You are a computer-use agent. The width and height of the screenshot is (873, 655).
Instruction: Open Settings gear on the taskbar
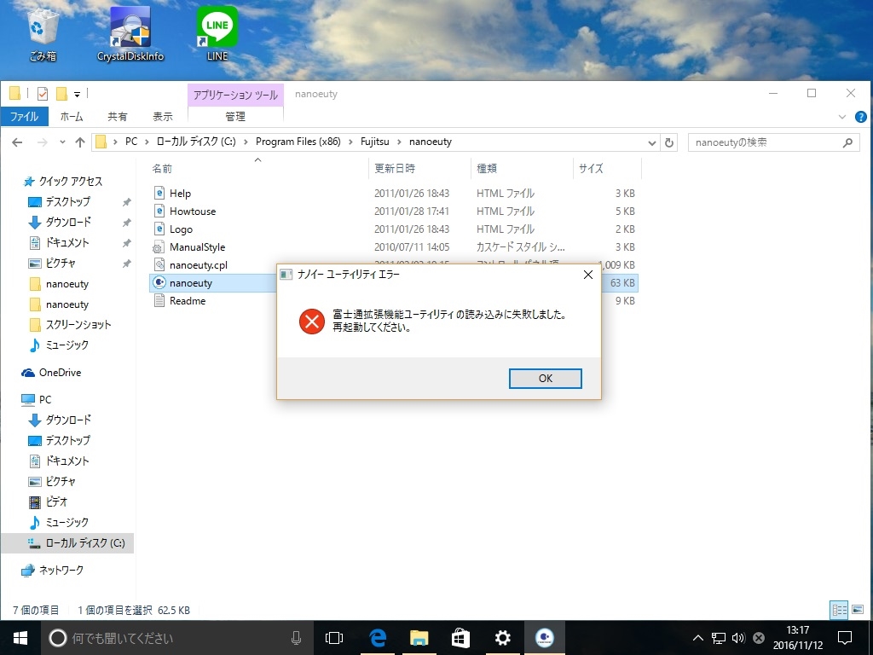pyautogui.click(x=503, y=638)
